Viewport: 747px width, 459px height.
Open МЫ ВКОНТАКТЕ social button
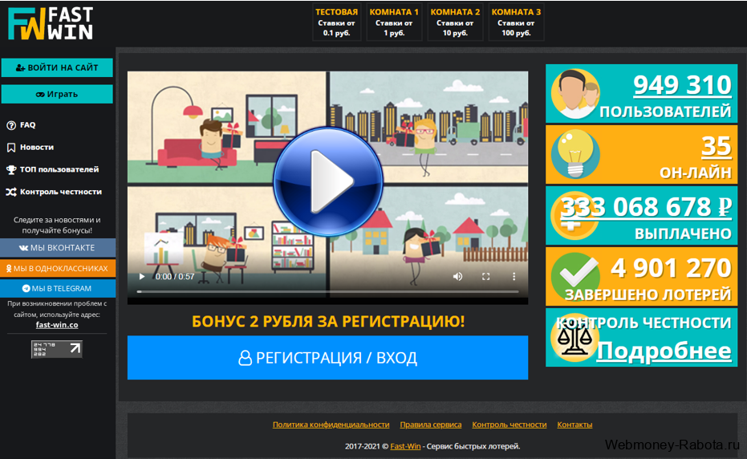pyautogui.click(x=57, y=248)
